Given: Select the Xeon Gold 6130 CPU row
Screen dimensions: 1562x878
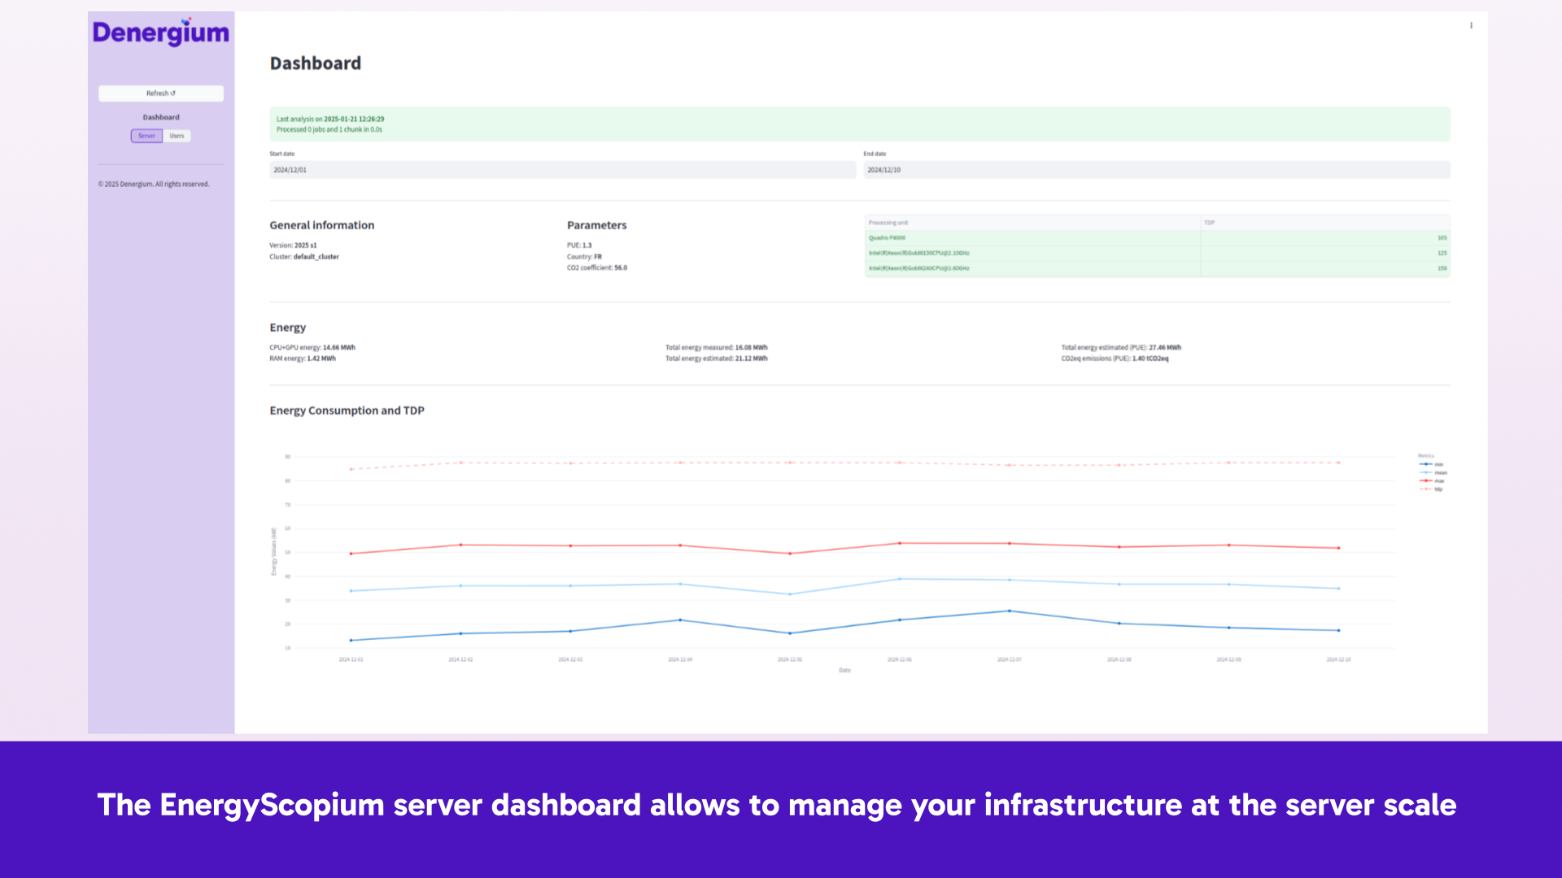Looking at the screenshot, I should [x=1157, y=253].
